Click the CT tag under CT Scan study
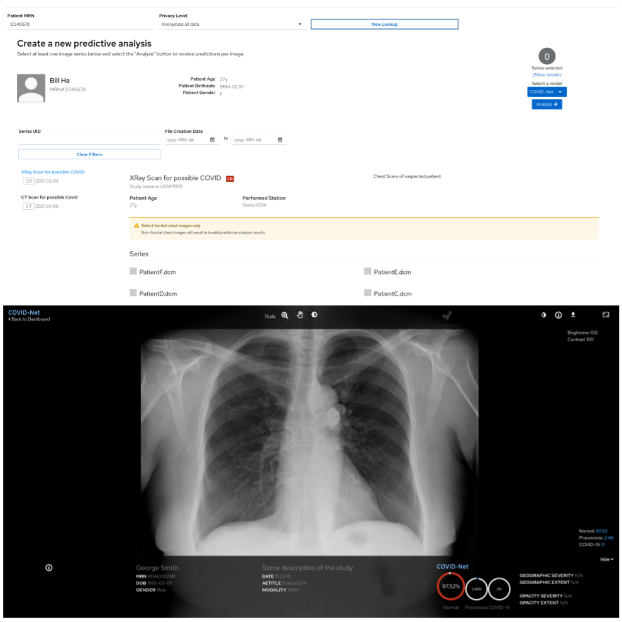 click(28, 206)
